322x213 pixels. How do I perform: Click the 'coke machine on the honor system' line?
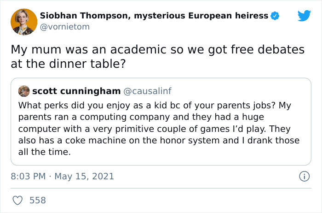click(x=159, y=141)
